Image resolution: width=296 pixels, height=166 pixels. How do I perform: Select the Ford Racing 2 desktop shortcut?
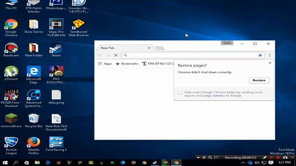[x=56, y=144]
